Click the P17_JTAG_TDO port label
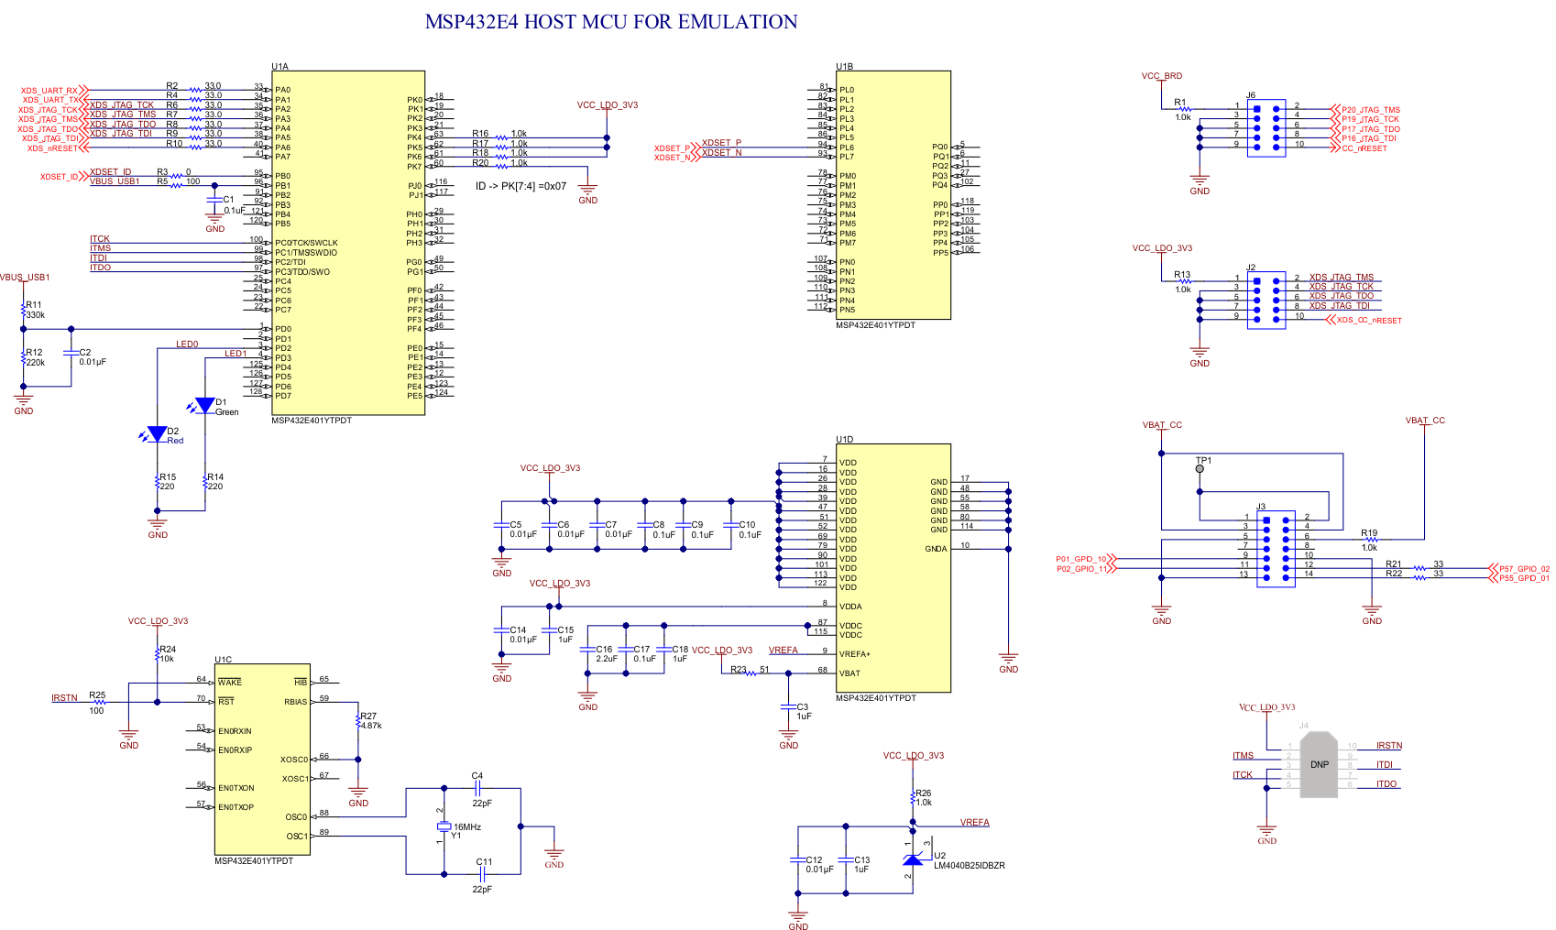Viewport: 1556px width, 930px height. [x=1371, y=129]
